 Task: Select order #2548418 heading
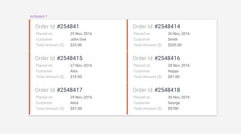click(x=167, y=90)
